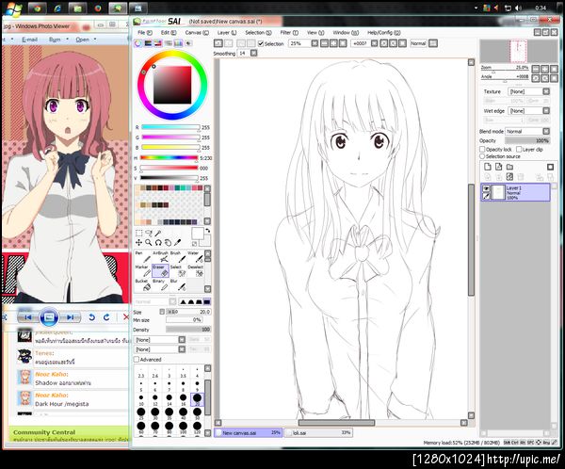
Task: Create a new linework layer
Action: tap(499, 167)
